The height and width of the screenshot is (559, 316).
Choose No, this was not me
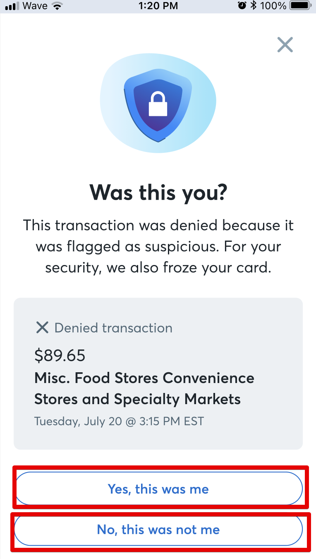[158, 529]
